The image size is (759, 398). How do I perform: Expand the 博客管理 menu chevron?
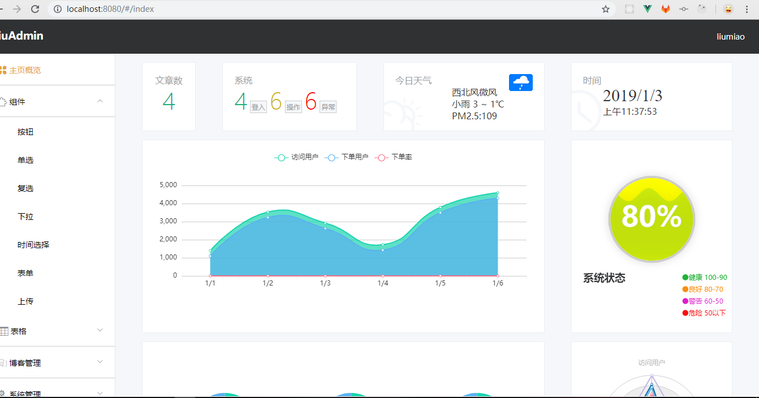[100, 361]
